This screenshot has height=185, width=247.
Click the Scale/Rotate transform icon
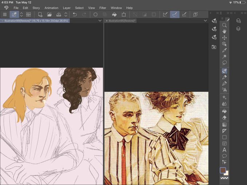124,15
